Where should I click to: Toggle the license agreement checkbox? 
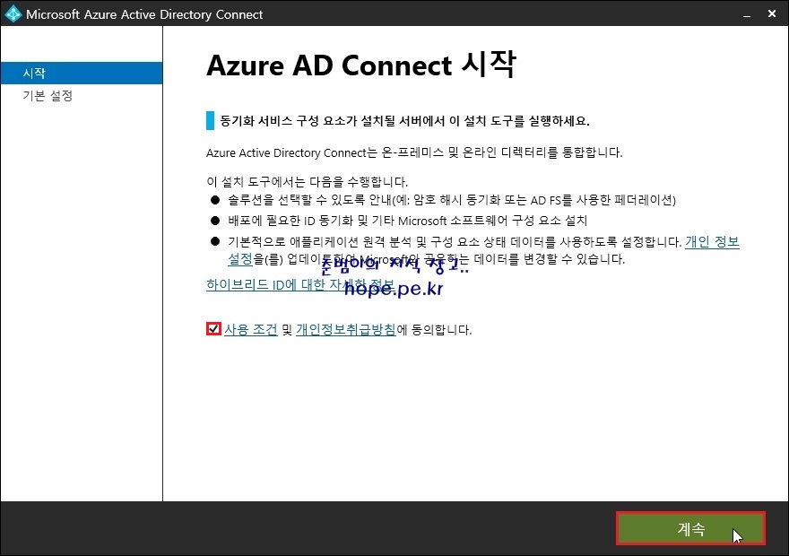(x=213, y=329)
